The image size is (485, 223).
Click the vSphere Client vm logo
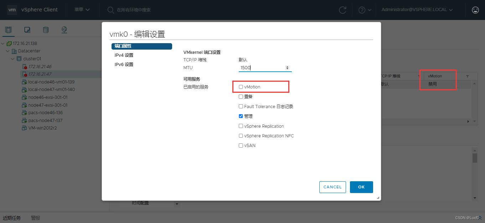[x=12, y=10]
